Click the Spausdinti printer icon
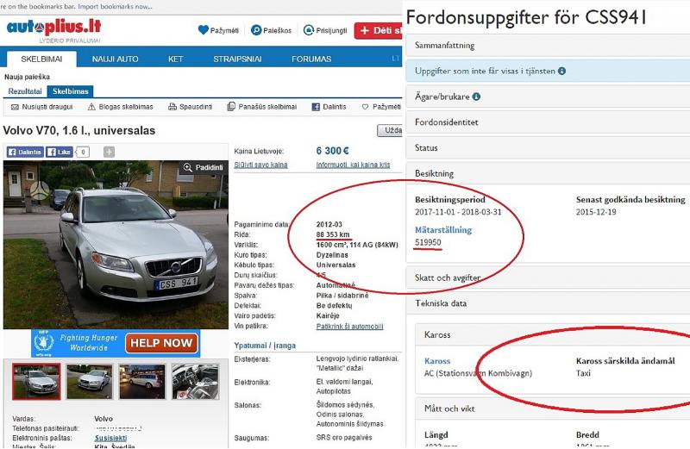 coord(172,107)
